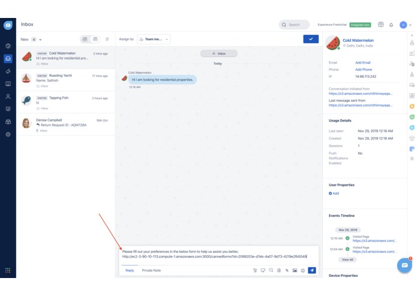This screenshot has height=296, width=417.
Task: Switch to second conversation list view toggle
Action: click(x=95, y=40)
